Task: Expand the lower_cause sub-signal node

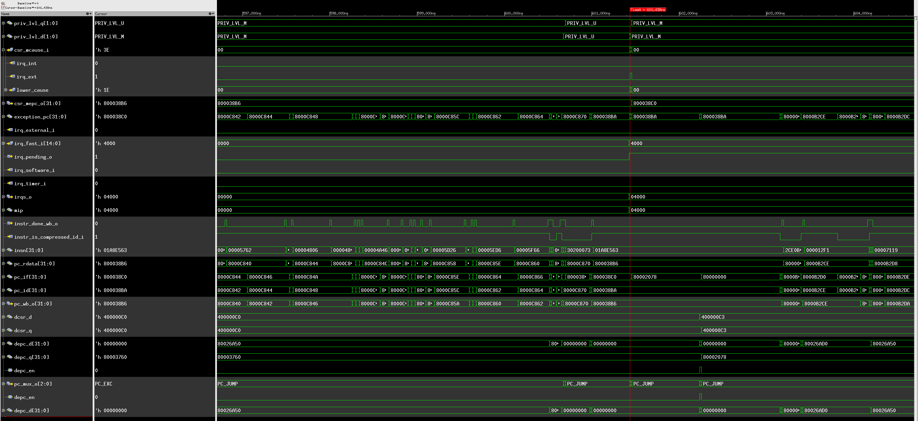Action: (x=6, y=90)
